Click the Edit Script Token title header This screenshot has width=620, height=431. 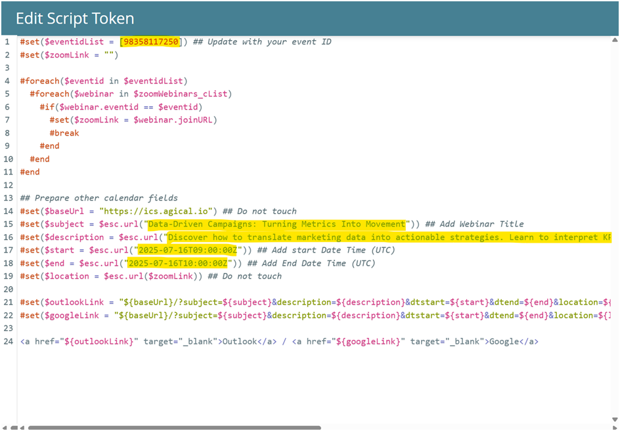(75, 18)
